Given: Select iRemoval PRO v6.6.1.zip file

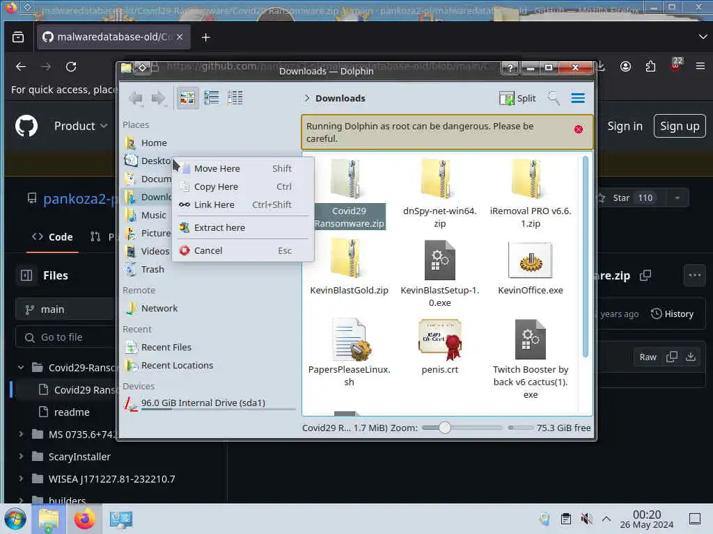Looking at the screenshot, I should point(530,194).
